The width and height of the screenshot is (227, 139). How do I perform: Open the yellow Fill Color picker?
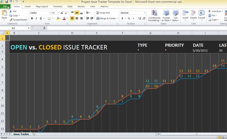(58, 18)
